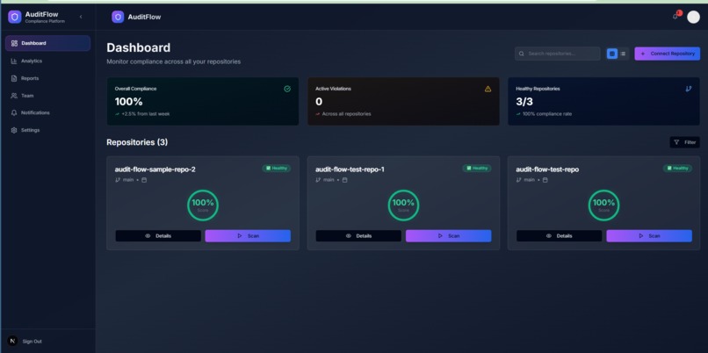Open audit-flow-test-repo-1 repository title

point(350,169)
